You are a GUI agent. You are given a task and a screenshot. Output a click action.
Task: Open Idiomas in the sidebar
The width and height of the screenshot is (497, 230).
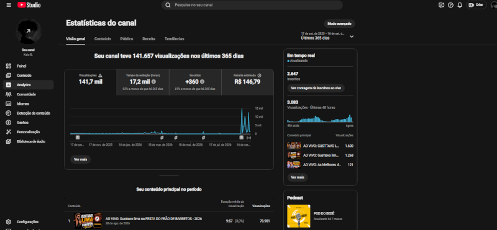pos(28,104)
